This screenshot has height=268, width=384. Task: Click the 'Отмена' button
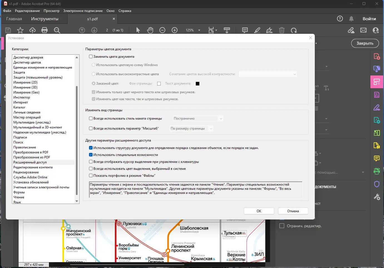pyautogui.click(x=293, y=211)
